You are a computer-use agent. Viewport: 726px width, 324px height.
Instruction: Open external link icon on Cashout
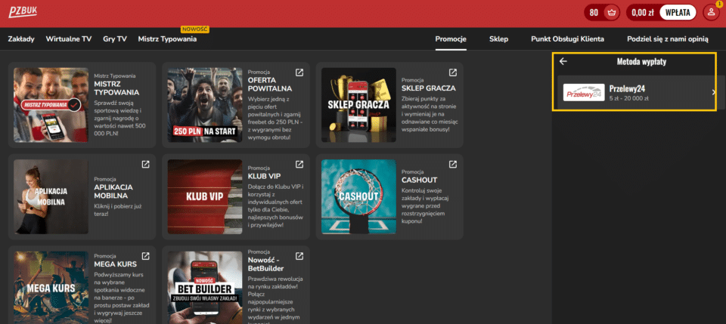pos(453,164)
